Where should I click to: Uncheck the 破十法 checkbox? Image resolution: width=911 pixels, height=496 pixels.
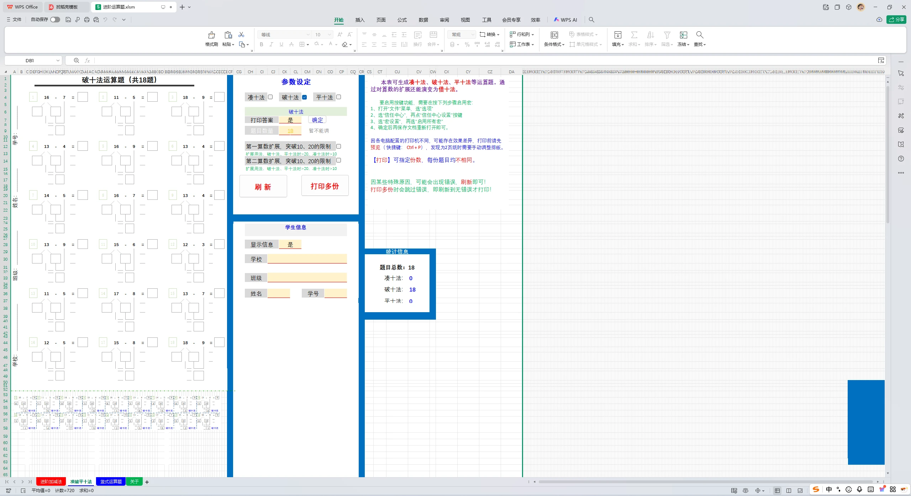click(x=305, y=97)
